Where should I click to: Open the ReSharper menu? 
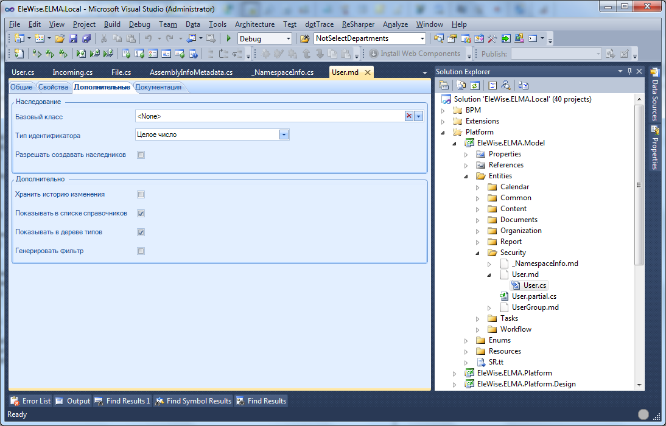(x=358, y=24)
